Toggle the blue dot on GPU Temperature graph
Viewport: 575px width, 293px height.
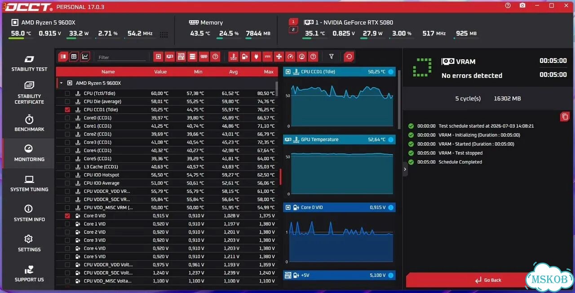tap(390, 140)
